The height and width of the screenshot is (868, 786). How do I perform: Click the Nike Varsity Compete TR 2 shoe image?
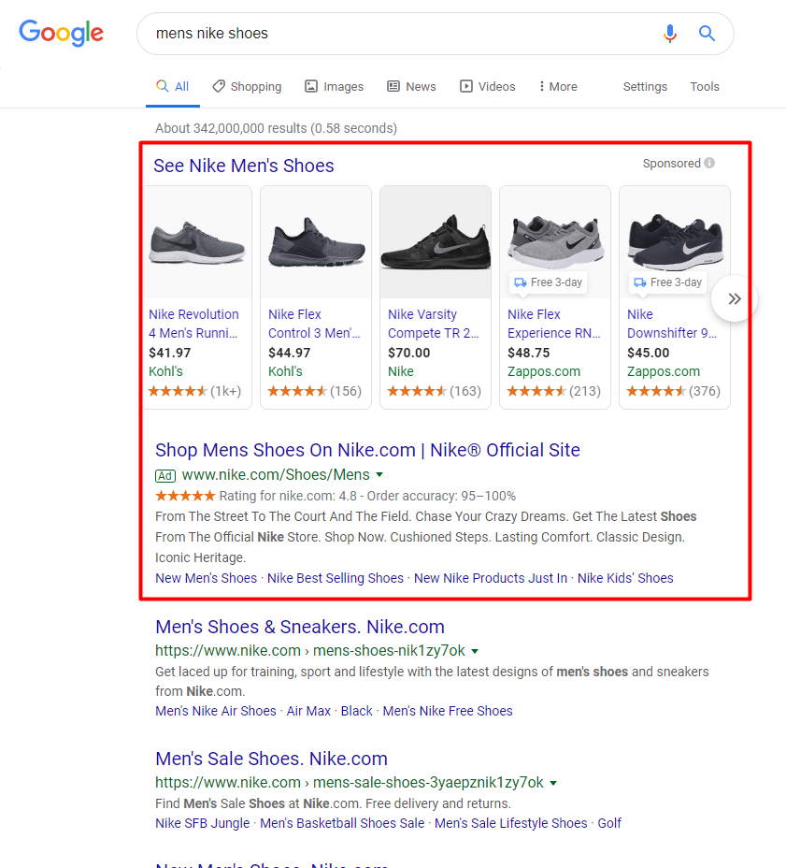tap(436, 242)
